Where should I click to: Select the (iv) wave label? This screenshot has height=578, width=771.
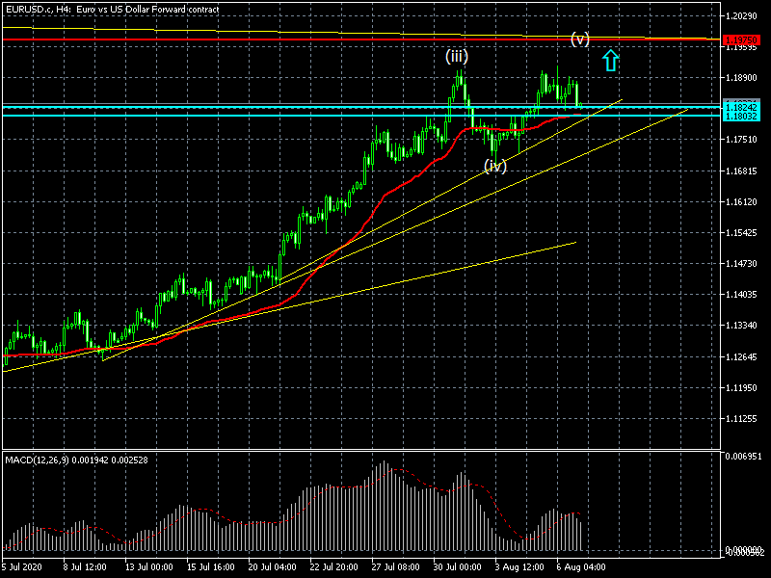[x=495, y=166]
